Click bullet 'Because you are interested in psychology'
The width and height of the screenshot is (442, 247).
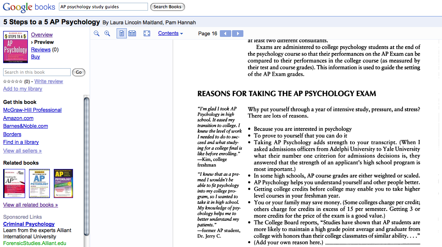[x=303, y=129]
